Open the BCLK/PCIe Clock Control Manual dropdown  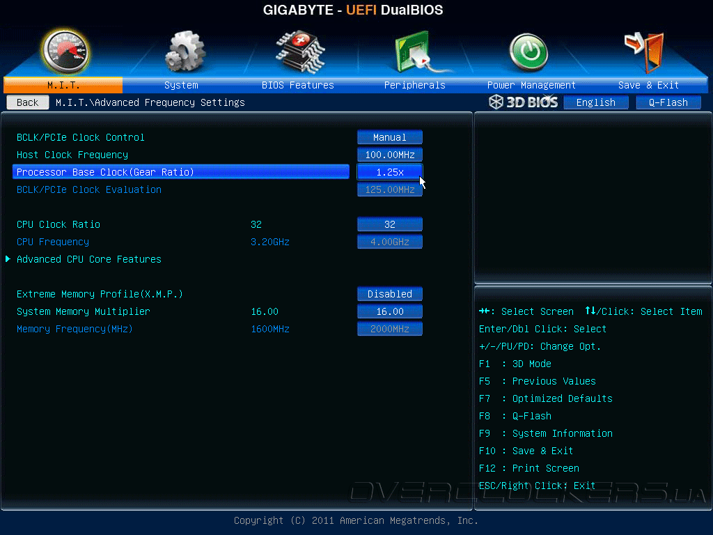pos(390,137)
